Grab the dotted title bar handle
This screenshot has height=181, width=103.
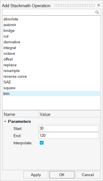pyautogui.click(x=75, y=5)
